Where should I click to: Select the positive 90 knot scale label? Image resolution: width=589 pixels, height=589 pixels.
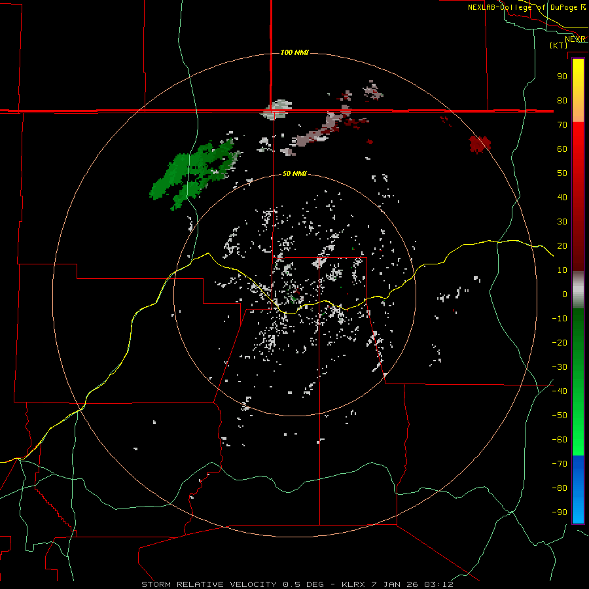pos(562,77)
